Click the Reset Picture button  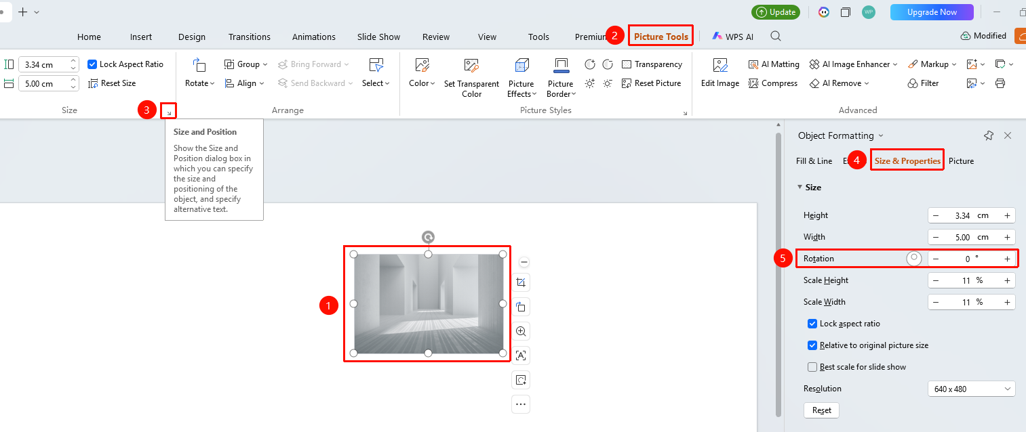651,83
